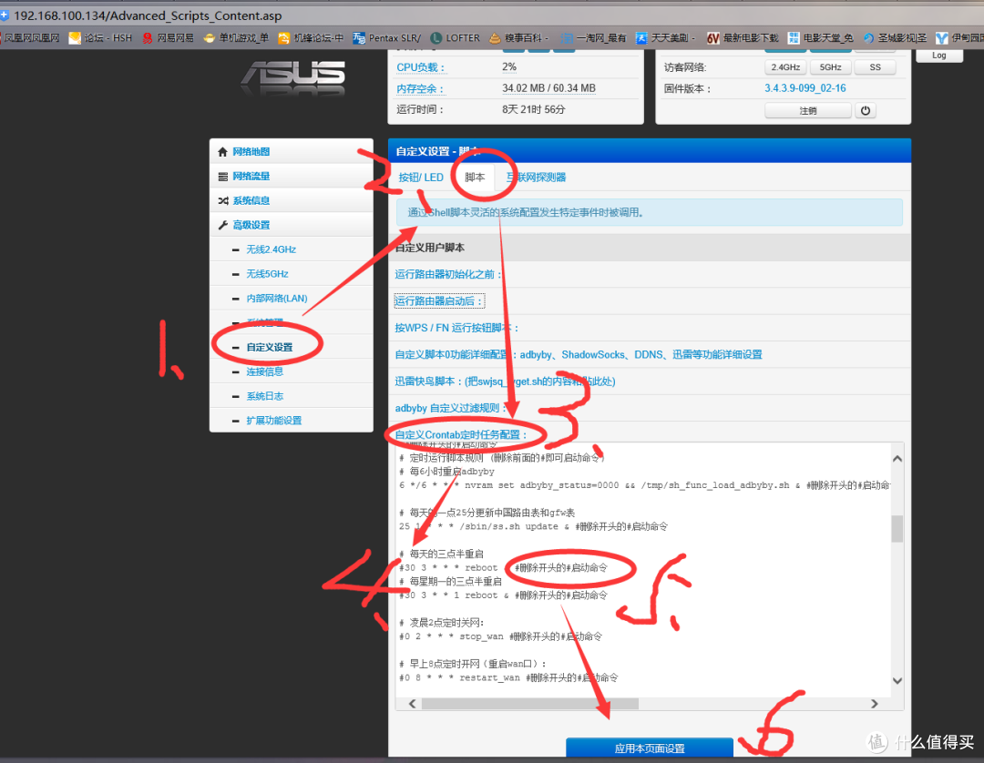Expand 运行路由器启动后 script section

pyautogui.click(x=439, y=301)
